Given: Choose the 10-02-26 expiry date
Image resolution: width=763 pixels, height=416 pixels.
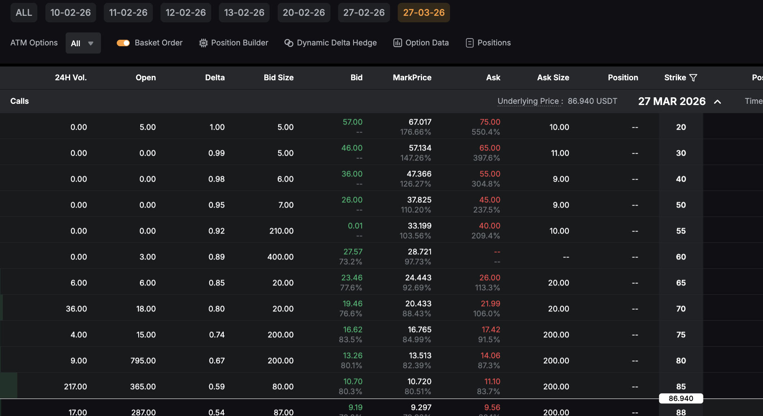Looking at the screenshot, I should (71, 13).
